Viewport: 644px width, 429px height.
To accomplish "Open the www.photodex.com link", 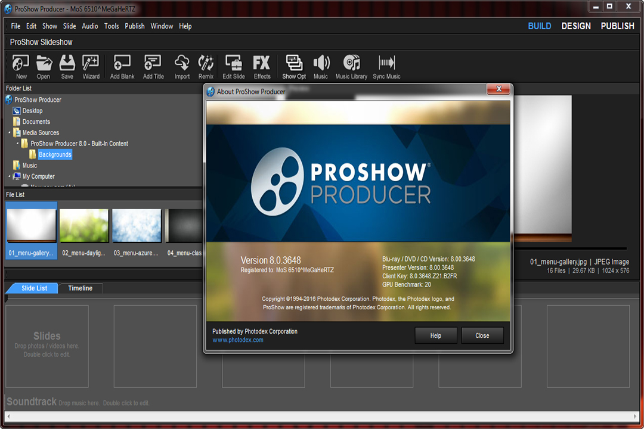I will point(238,340).
